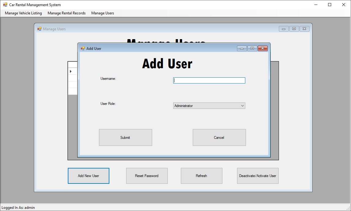Screen dimensions: 351x211
Task: Click the Manage Users window icon
Action: pos(39,29)
